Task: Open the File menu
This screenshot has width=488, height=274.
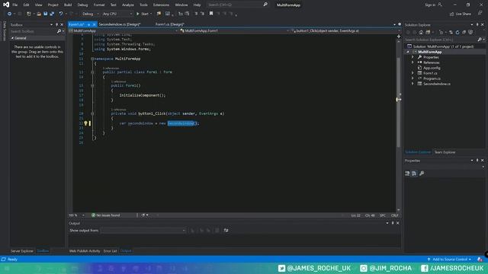Action: (x=15, y=5)
